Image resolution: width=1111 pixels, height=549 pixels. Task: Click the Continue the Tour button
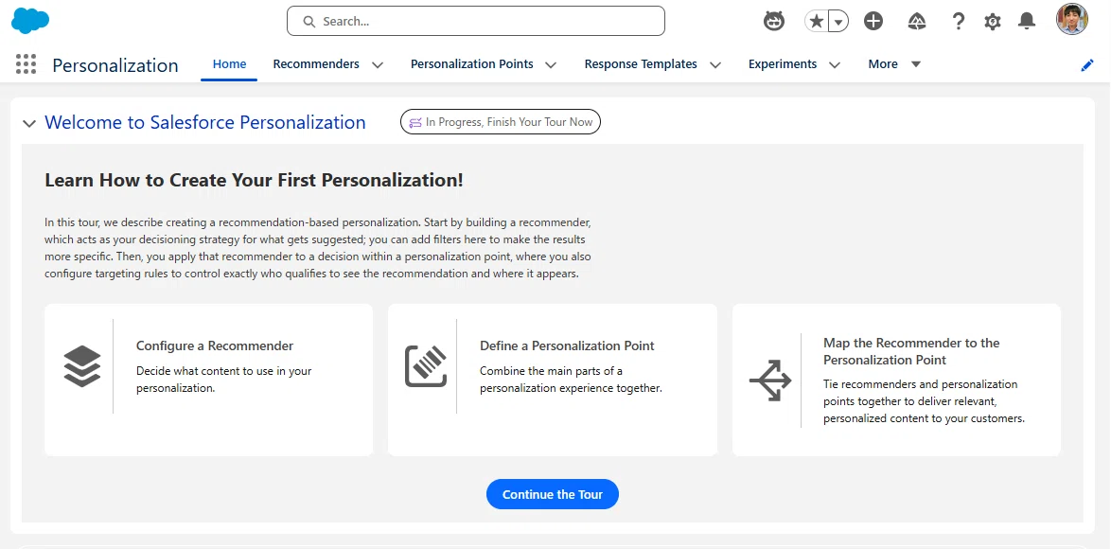pyautogui.click(x=553, y=494)
